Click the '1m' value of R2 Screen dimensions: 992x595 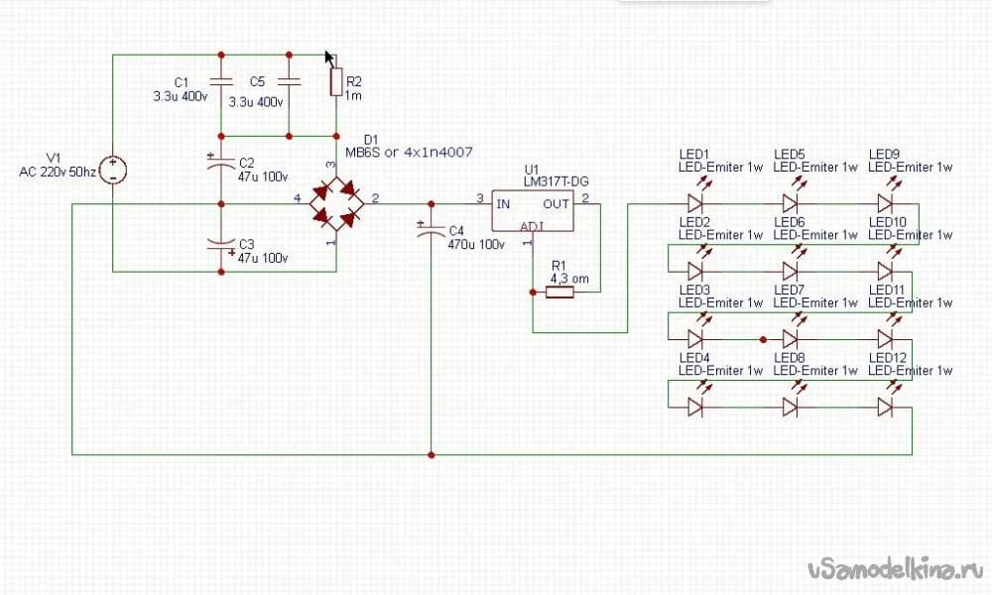pos(353,96)
